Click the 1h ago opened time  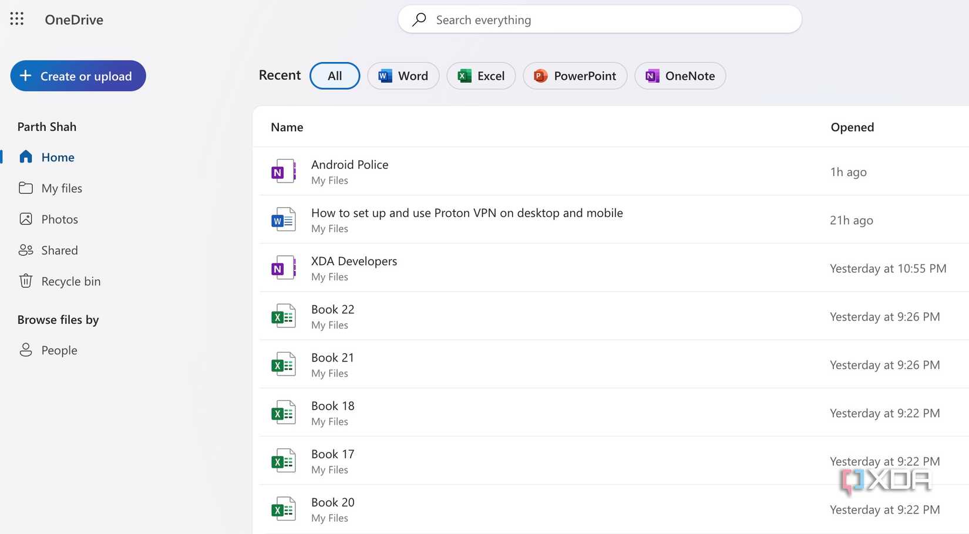848,172
